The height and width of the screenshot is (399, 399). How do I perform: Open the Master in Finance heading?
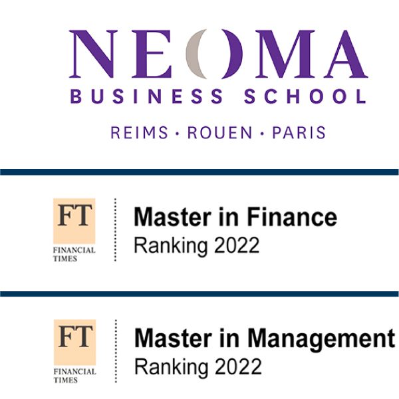pos(235,217)
